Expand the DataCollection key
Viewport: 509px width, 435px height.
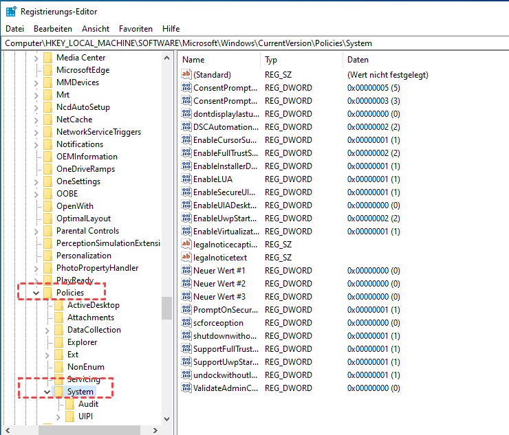coord(47,331)
